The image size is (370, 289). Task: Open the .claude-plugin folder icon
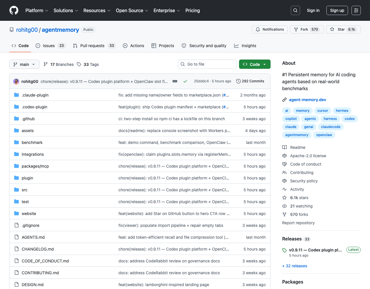pos(16,95)
